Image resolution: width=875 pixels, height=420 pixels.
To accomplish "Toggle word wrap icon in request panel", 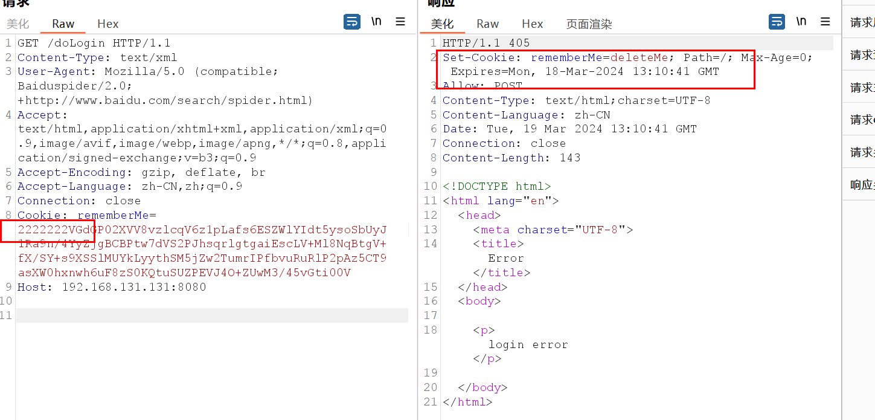I will (x=352, y=22).
